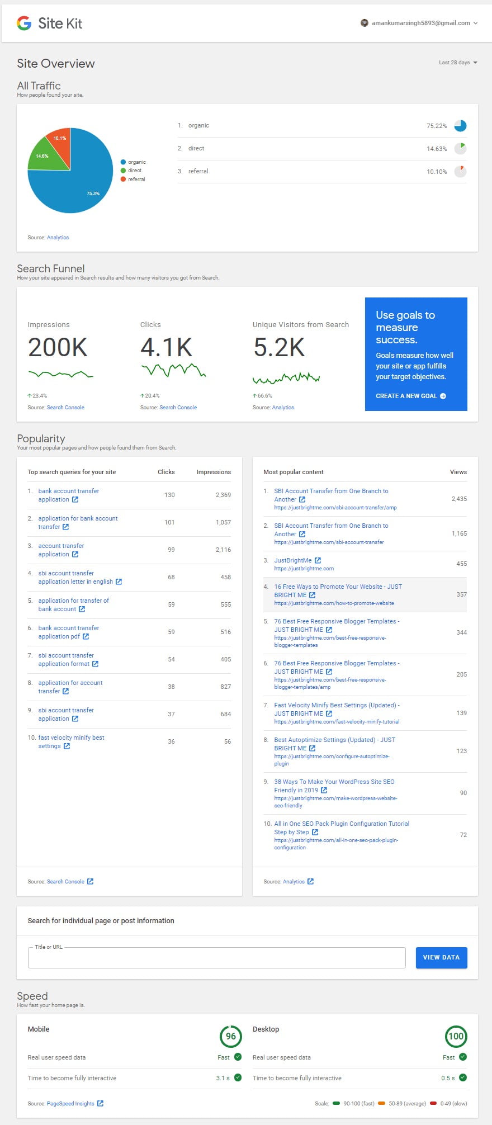Image resolution: width=492 pixels, height=1125 pixels.
Task: Open the JustBrightMe homepage content link
Action: [293, 560]
